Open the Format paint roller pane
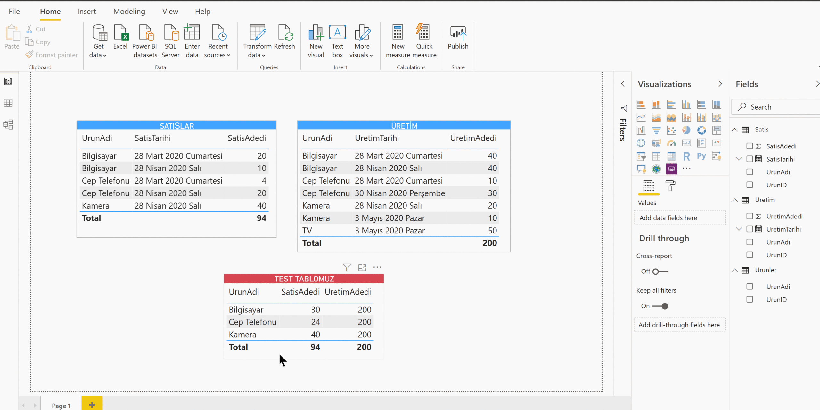The width and height of the screenshot is (820, 410). click(670, 186)
